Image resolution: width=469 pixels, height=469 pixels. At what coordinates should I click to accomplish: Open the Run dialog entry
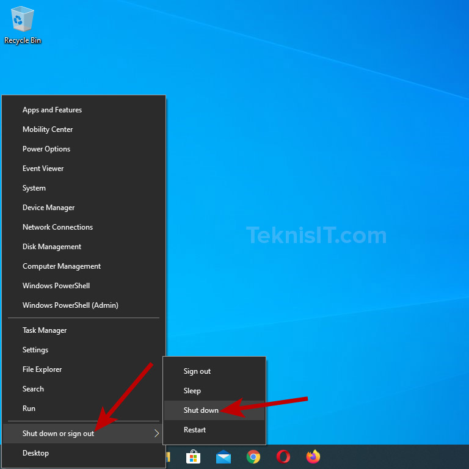pyautogui.click(x=84, y=409)
